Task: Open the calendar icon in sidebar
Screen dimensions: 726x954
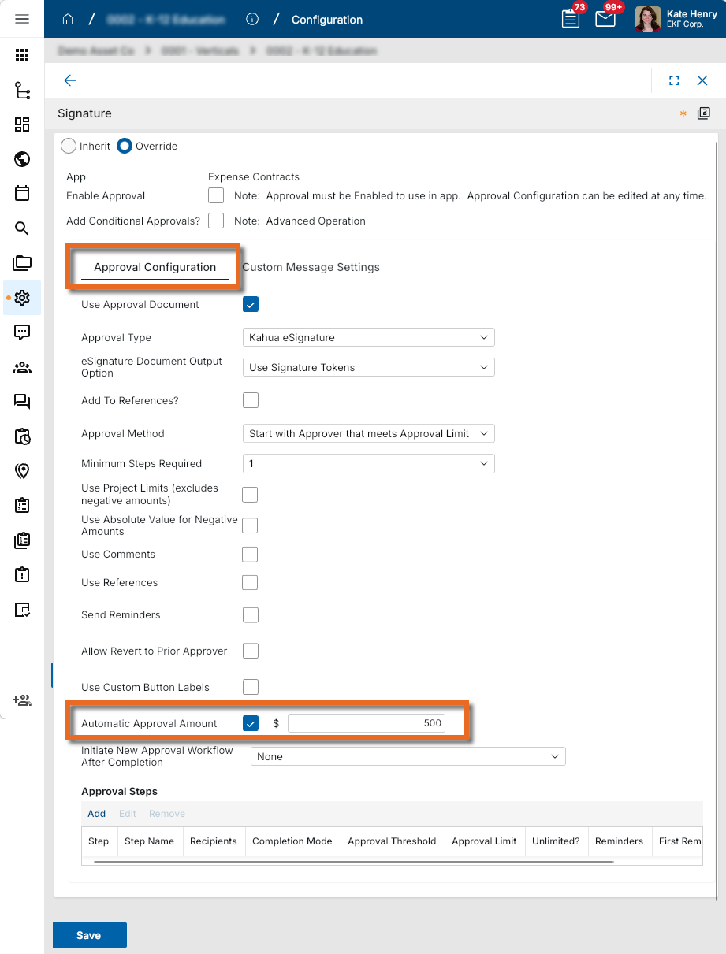Action: pos(22,194)
